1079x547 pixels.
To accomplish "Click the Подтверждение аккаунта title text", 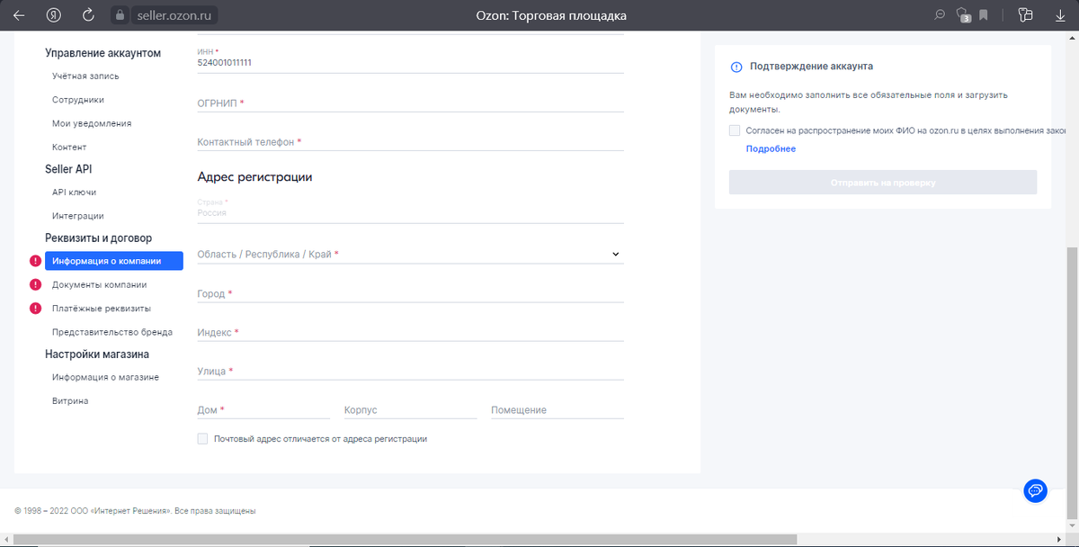I will pyautogui.click(x=811, y=67).
